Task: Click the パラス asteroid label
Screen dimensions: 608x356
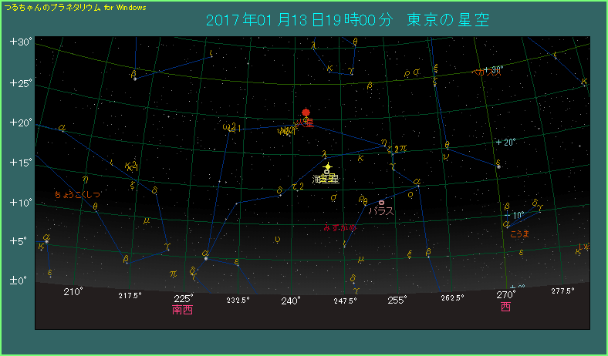Action: [x=380, y=210]
